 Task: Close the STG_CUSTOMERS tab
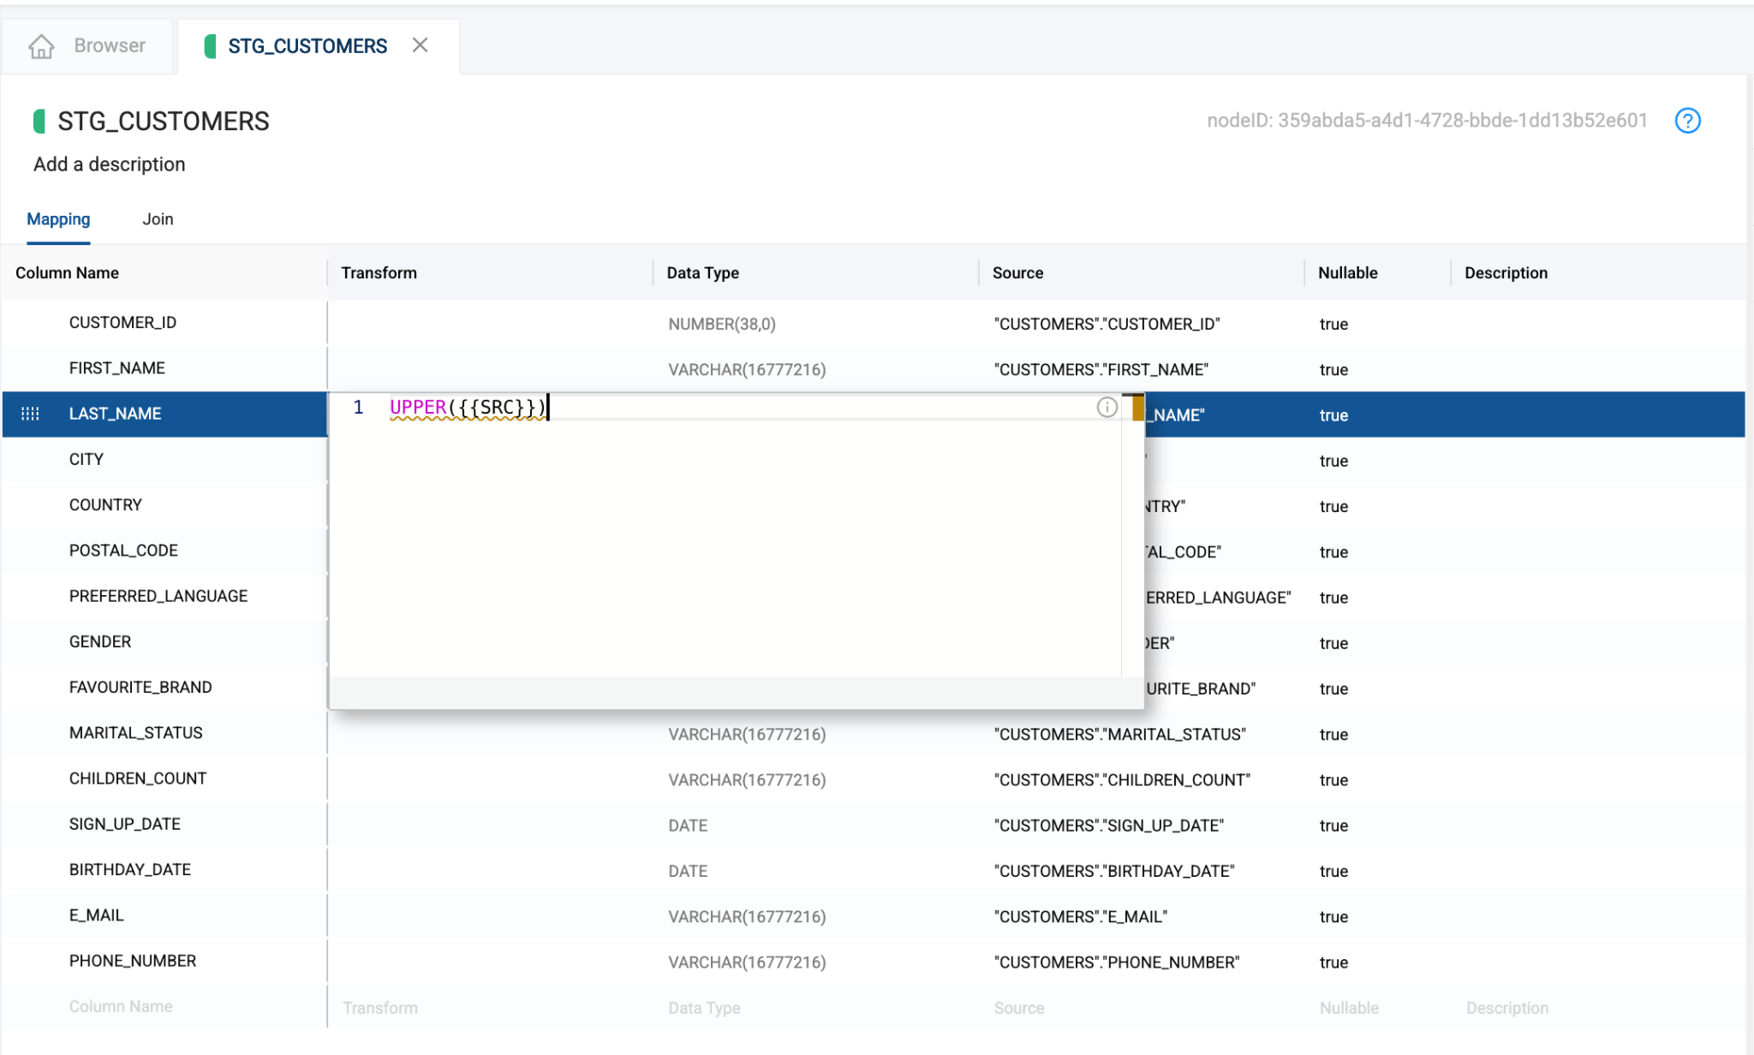(x=420, y=45)
